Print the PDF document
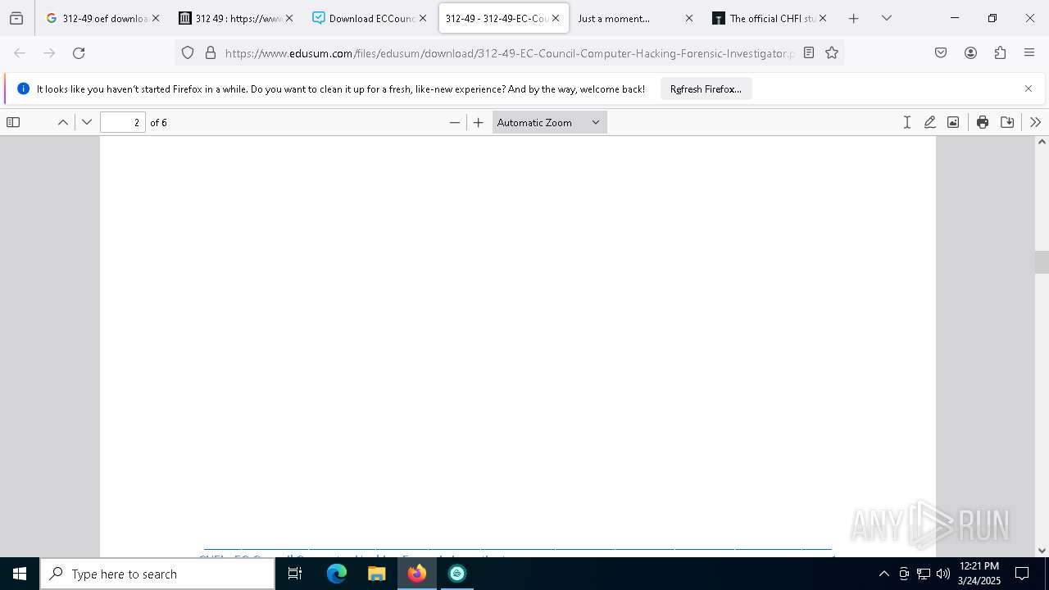Screen dimensions: 1049x590 [x=983, y=122]
